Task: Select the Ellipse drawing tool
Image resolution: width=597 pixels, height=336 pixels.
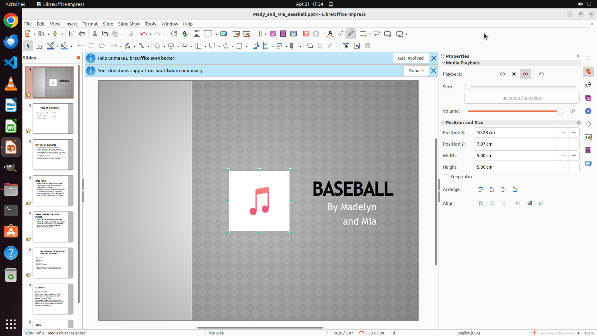Action: [x=102, y=46]
